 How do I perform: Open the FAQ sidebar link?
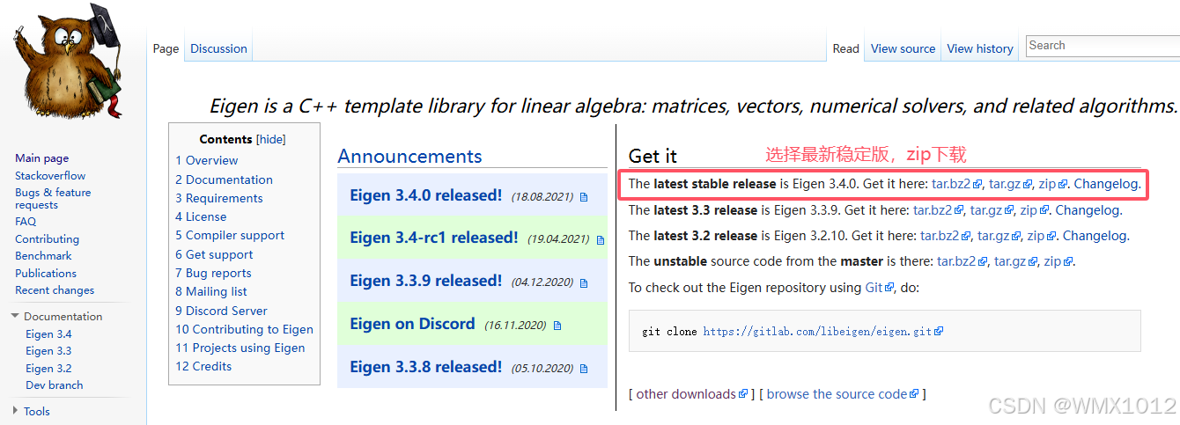26,222
